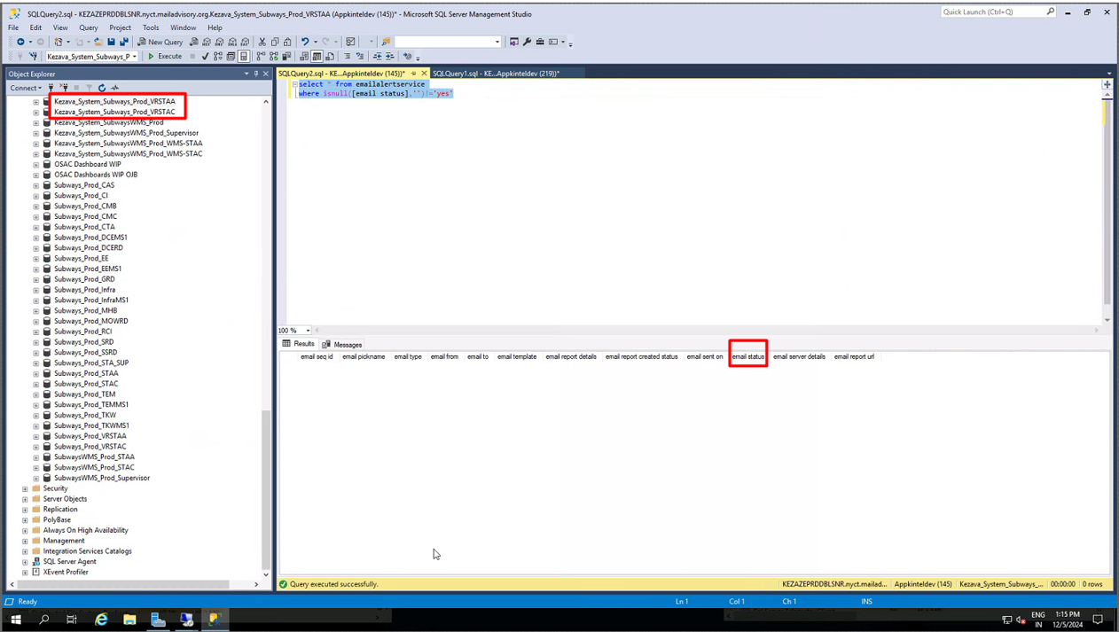Expand the SQL Server Agent node
Viewport: 1119px width, 632px height.
25,562
